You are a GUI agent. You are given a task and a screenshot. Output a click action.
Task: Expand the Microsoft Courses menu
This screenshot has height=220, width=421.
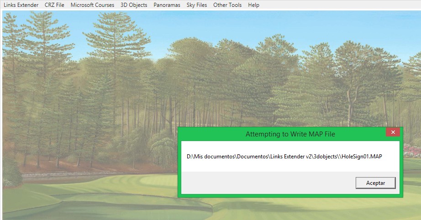[x=92, y=5]
